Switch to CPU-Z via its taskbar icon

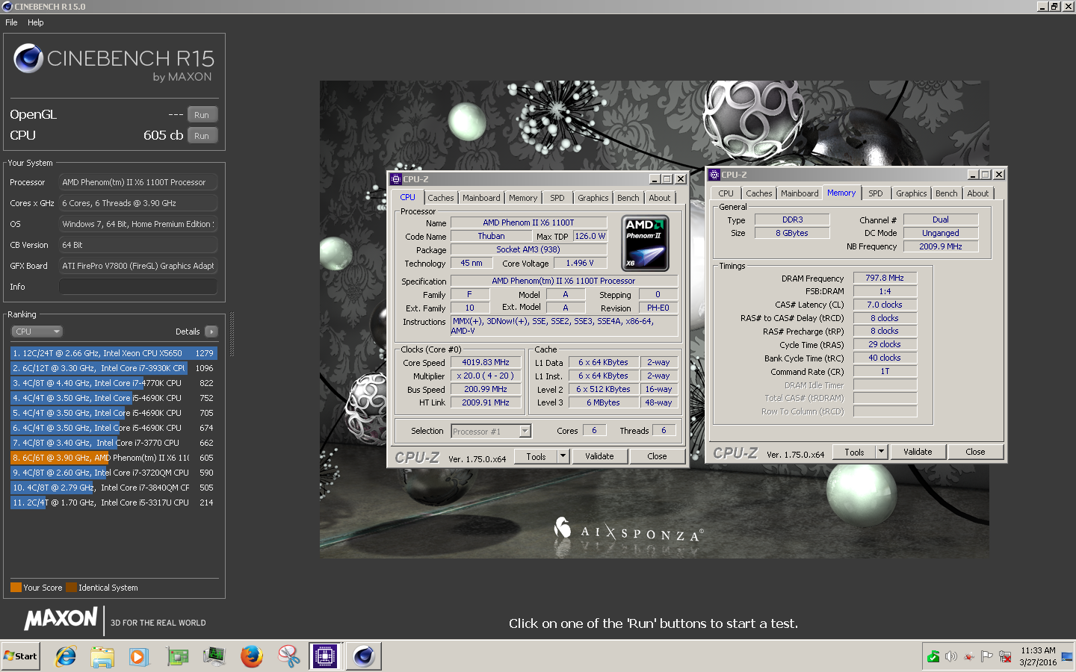coord(325,656)
